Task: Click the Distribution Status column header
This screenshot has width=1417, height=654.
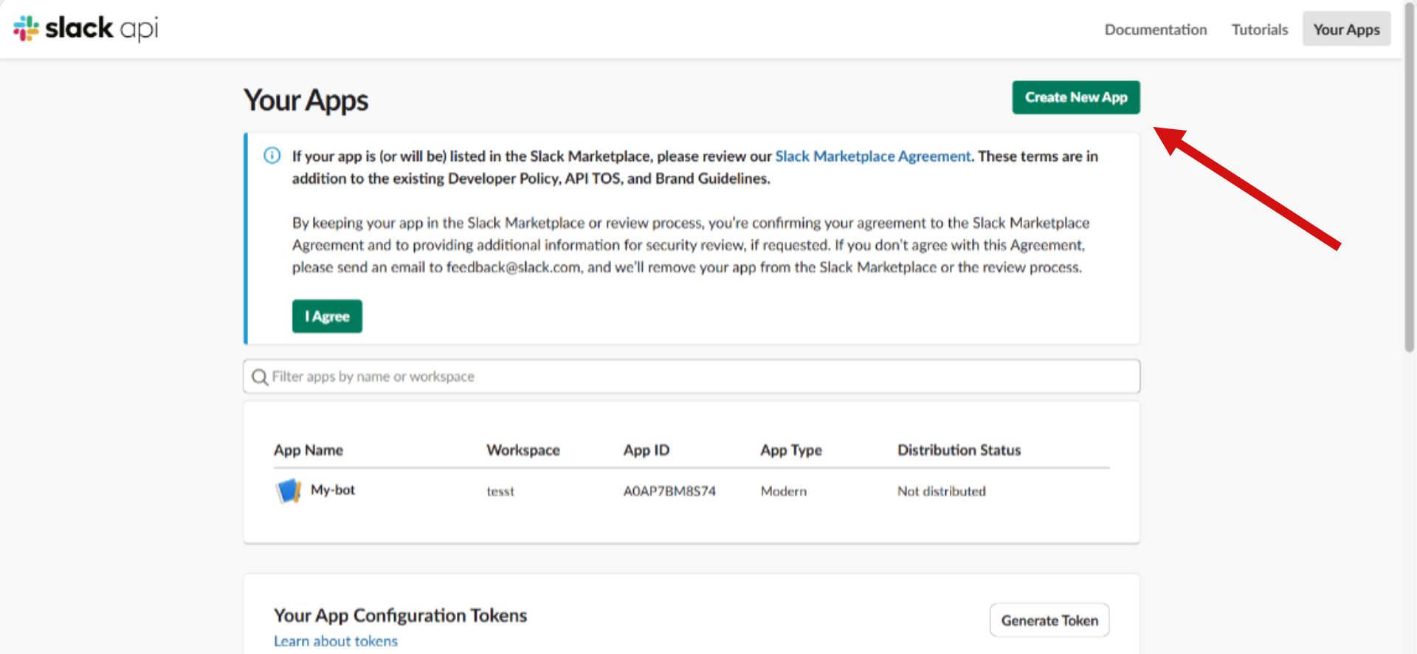Action: (x=959, y=450)
